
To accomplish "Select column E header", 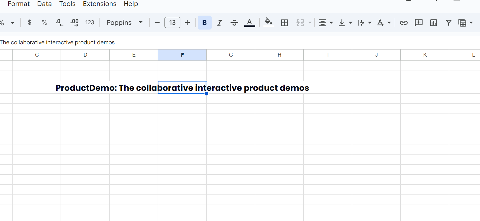I will tap(134, 55).
